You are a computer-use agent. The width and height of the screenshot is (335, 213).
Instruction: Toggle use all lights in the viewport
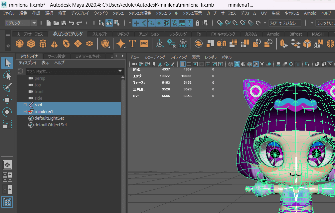tap(262, 64)
